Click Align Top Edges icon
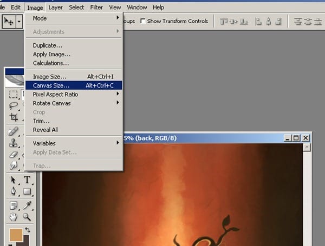This screenshot has height=246, width=325. tap(224, 21)
